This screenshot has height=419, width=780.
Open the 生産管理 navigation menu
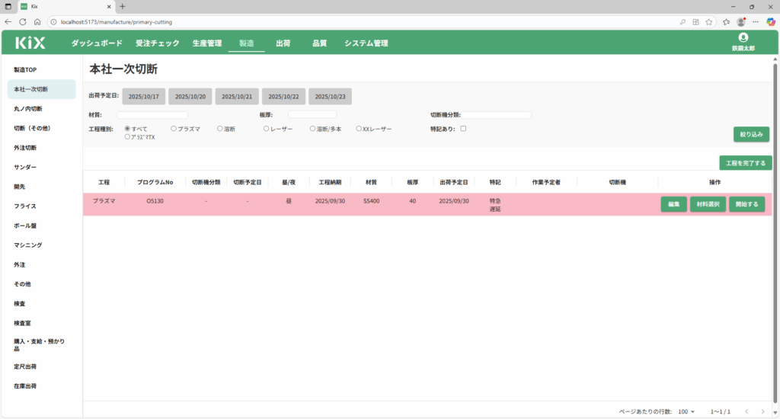click(x=207, y=43)
